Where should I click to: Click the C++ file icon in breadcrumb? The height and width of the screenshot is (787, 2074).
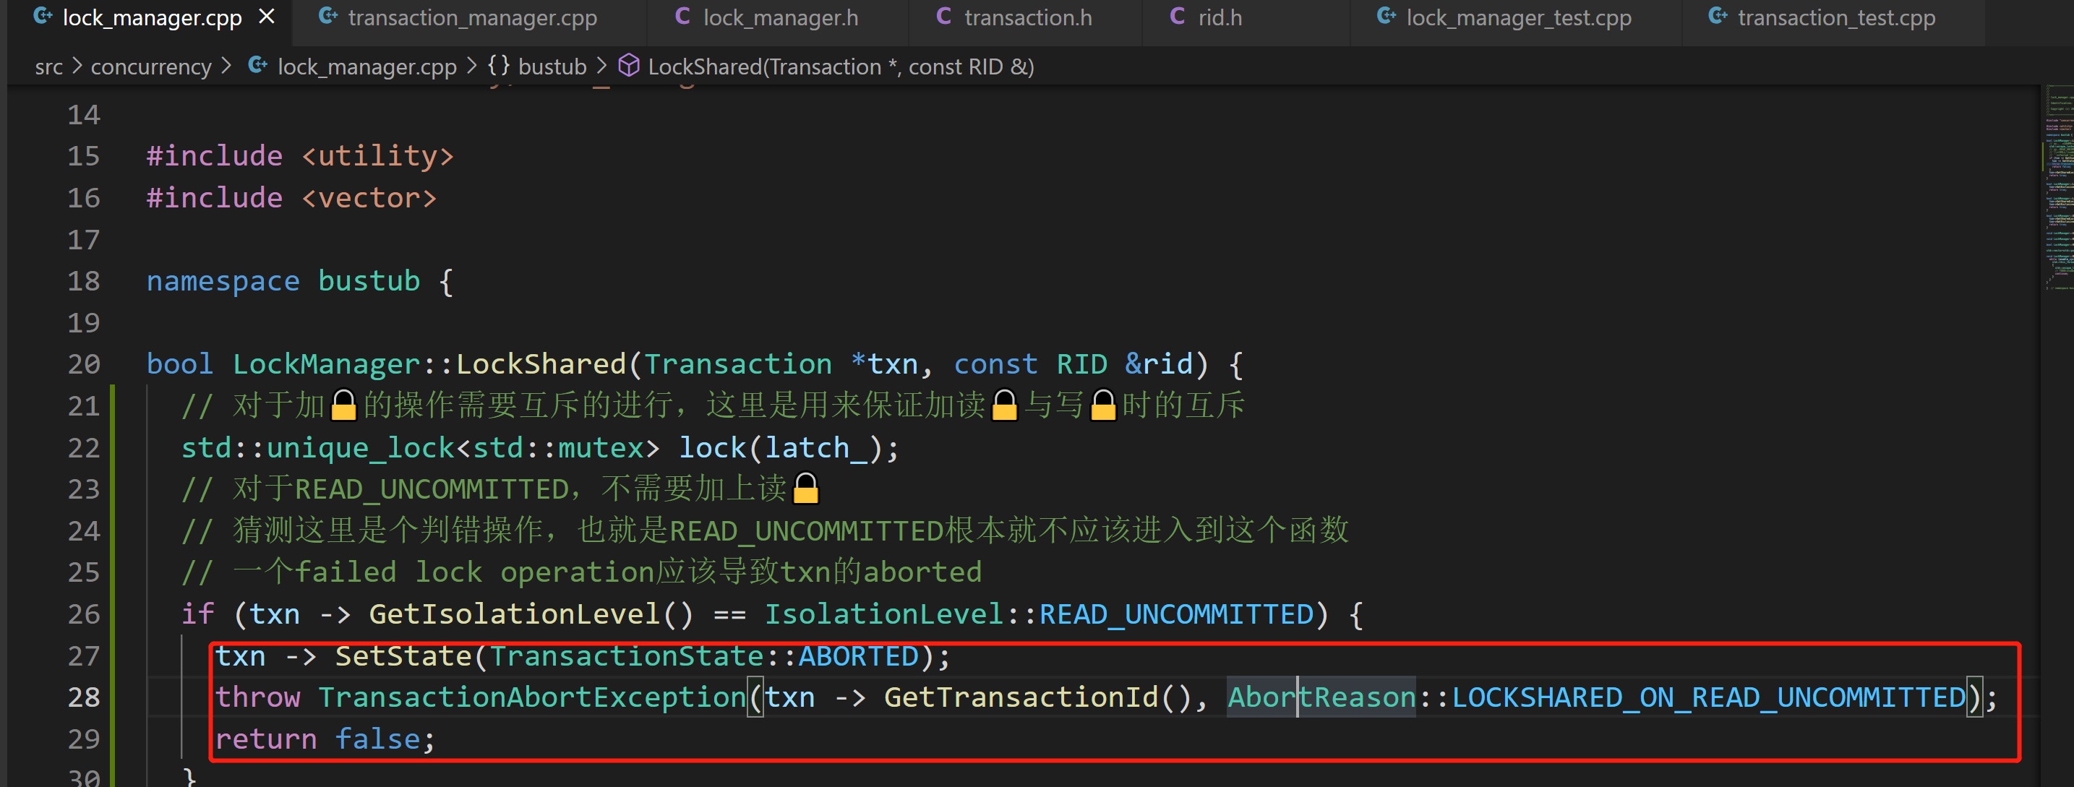[257, 66]
